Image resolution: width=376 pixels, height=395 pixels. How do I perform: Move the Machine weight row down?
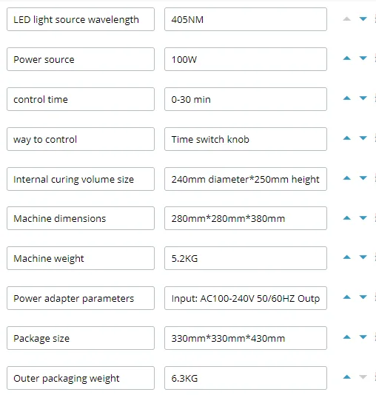363,257
